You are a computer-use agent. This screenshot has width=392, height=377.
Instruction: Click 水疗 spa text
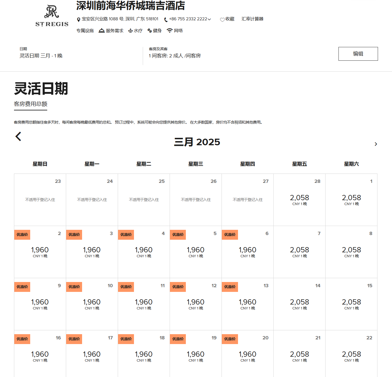point(138,30)
